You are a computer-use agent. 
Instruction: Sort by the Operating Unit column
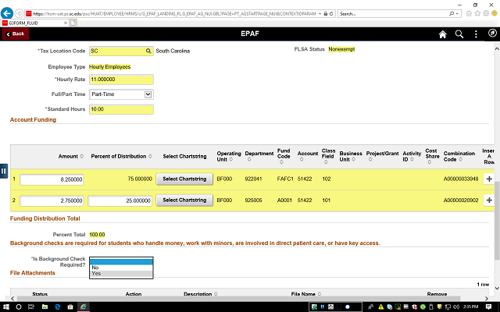tap(229, 156)
